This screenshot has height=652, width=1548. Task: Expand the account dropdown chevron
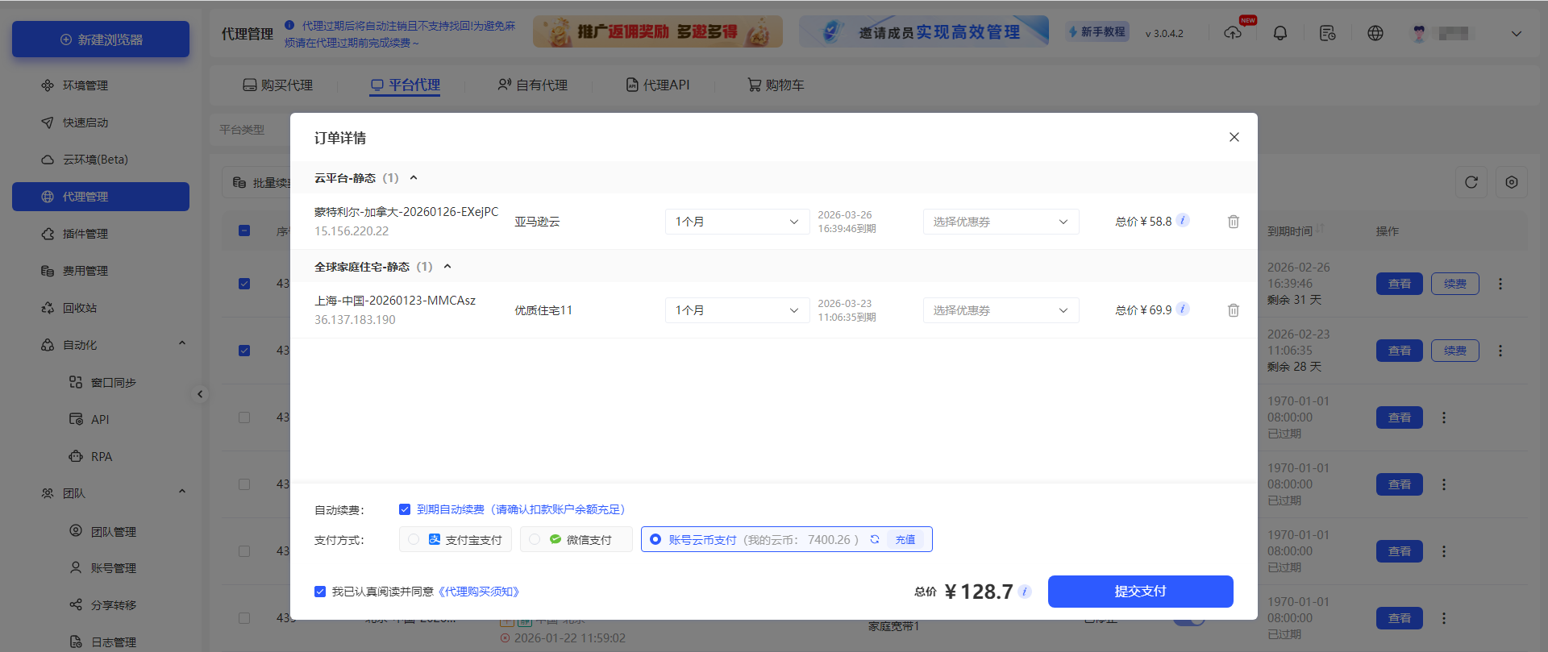click(x=1517, y=34)
